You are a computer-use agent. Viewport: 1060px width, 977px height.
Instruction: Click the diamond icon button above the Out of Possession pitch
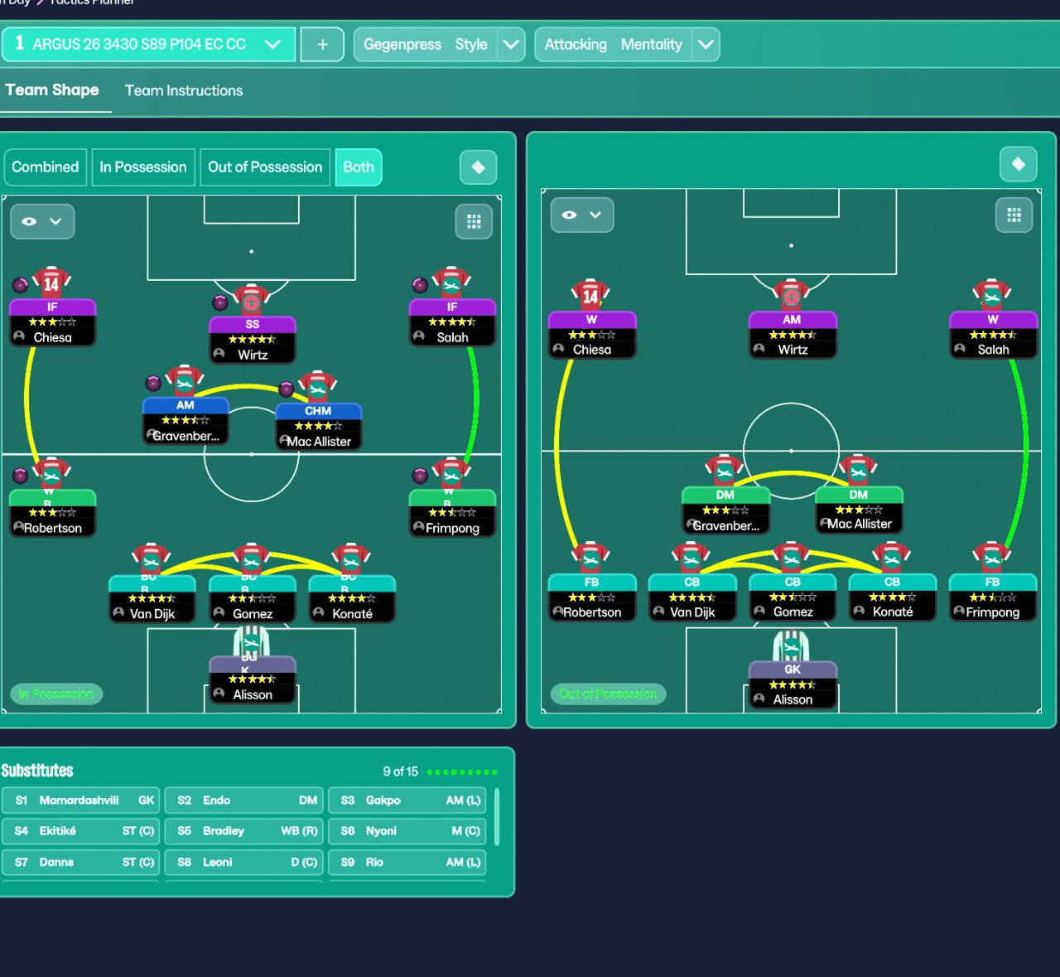[x=1018, y=164]
